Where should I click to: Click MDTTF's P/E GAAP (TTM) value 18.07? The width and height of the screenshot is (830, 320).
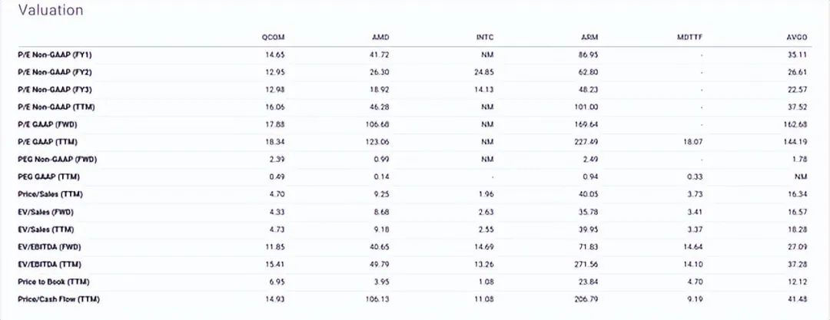pyautogui.click(x=693, y=142)
